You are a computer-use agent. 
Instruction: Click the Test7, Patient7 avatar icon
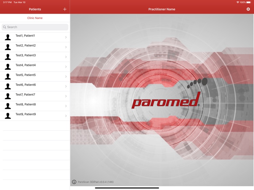(8, 96)
